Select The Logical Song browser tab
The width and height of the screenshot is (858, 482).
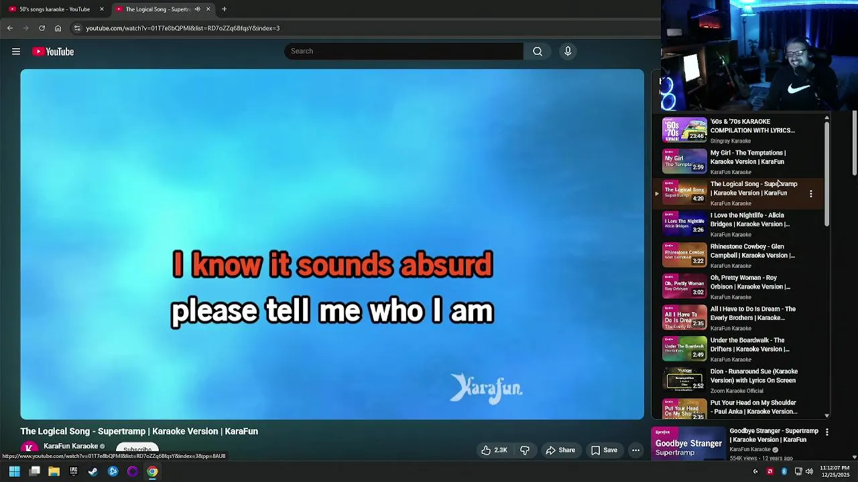tap(158, 9)
